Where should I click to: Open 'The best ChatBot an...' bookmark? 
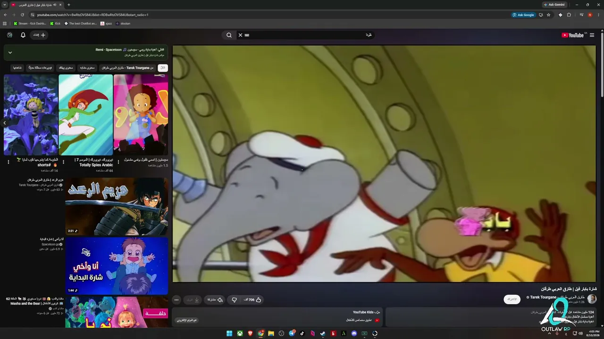(80, 23)
